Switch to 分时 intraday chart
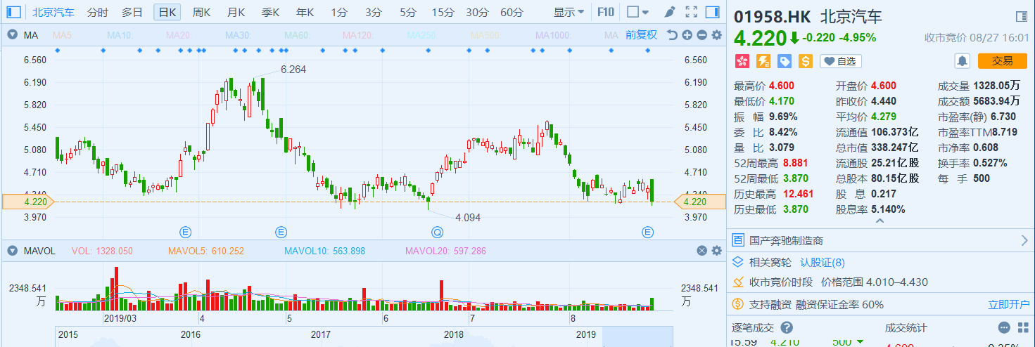1035x347 pixels. pos(98,12)
